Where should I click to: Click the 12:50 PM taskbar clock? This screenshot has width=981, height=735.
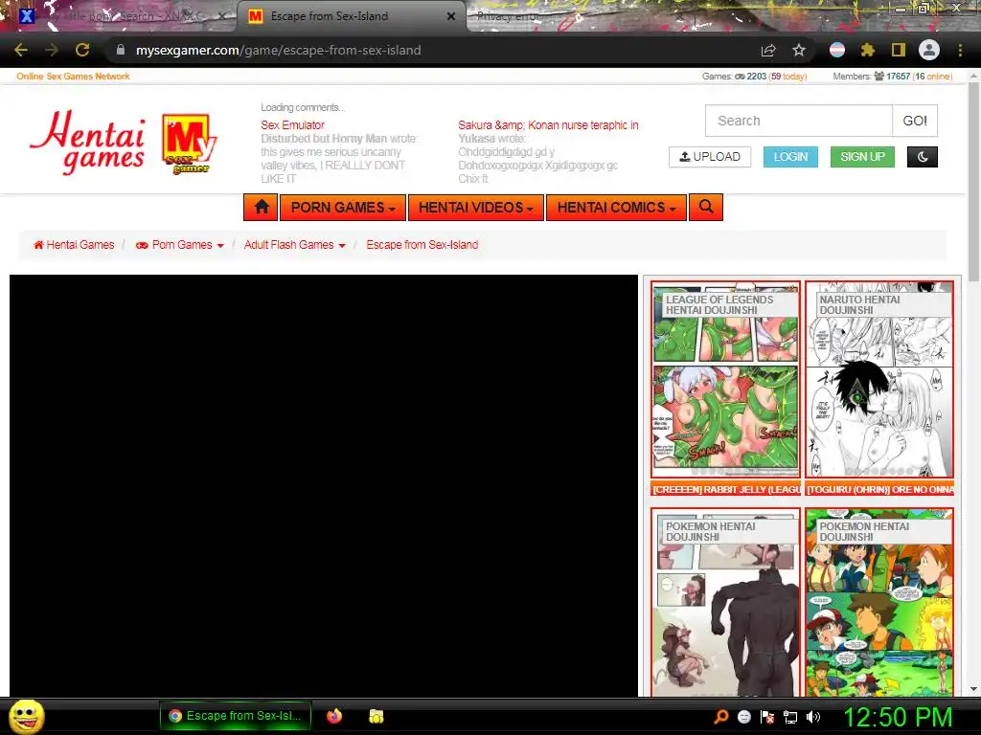[x=899, y=717]
